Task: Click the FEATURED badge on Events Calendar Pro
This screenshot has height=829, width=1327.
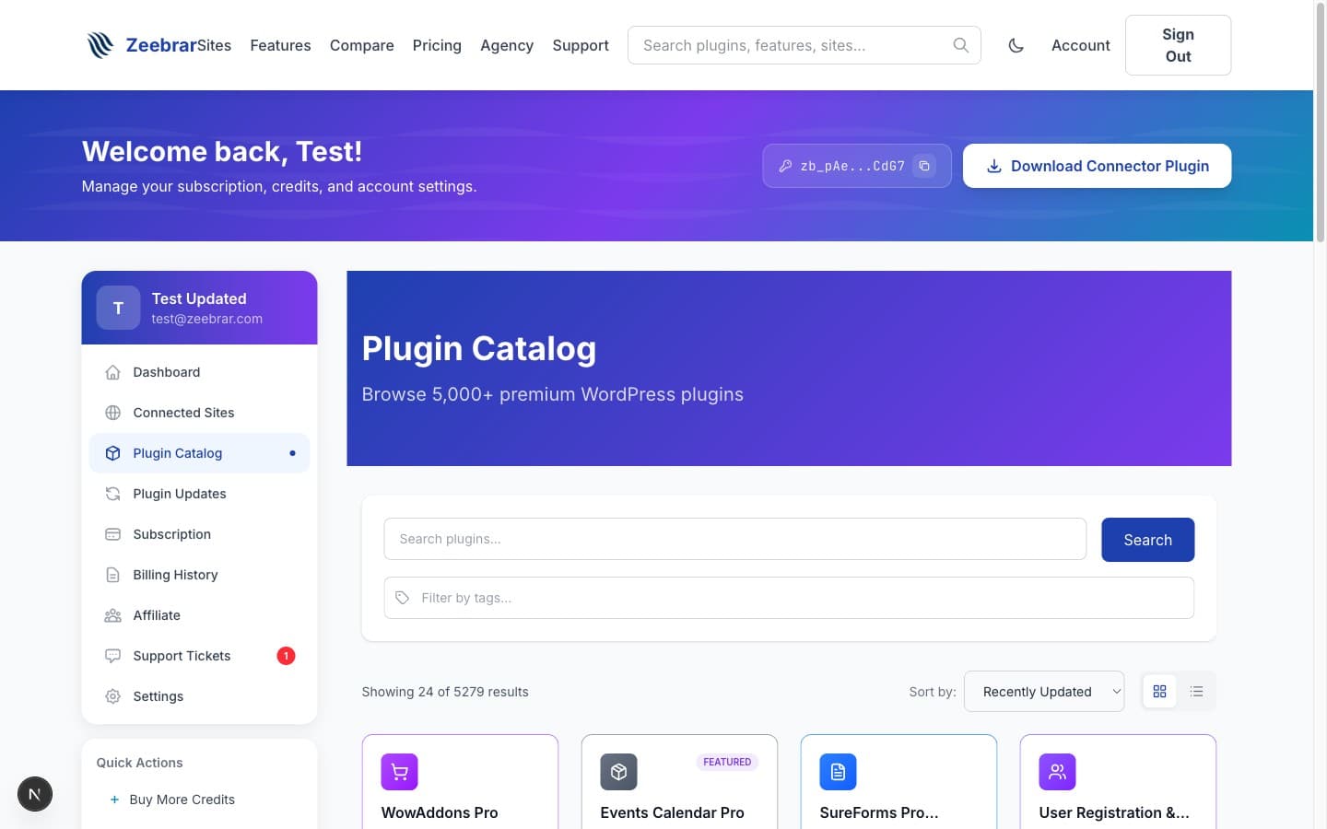Action: click(727, 762)
